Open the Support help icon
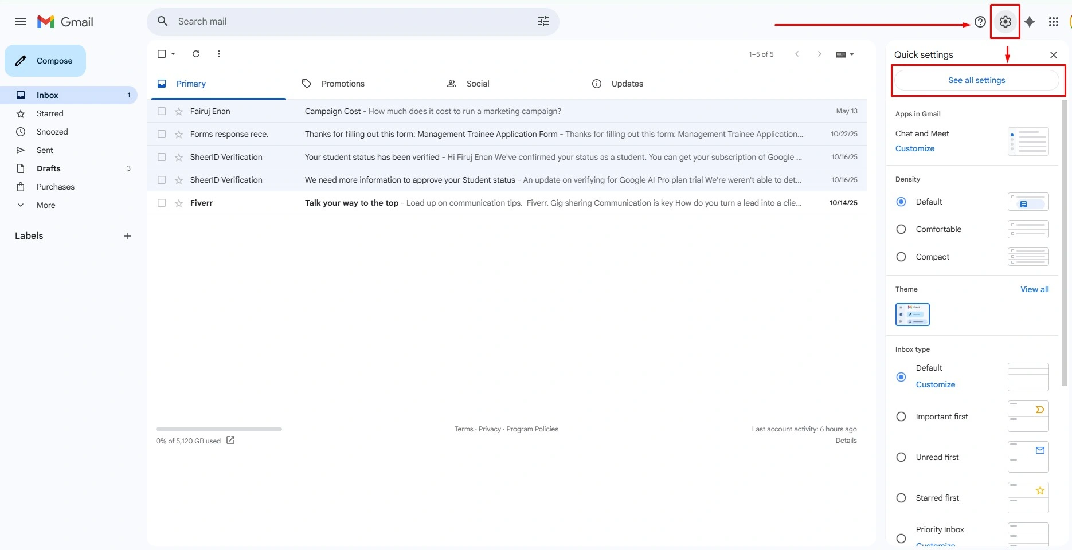The height and width of the screenshot is (550, 1072). pos(980,22)
